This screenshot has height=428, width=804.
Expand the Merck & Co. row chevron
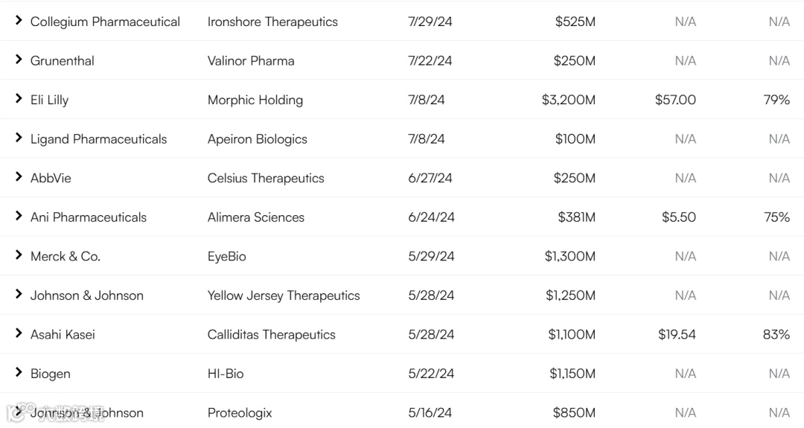(x=19, y=255)
